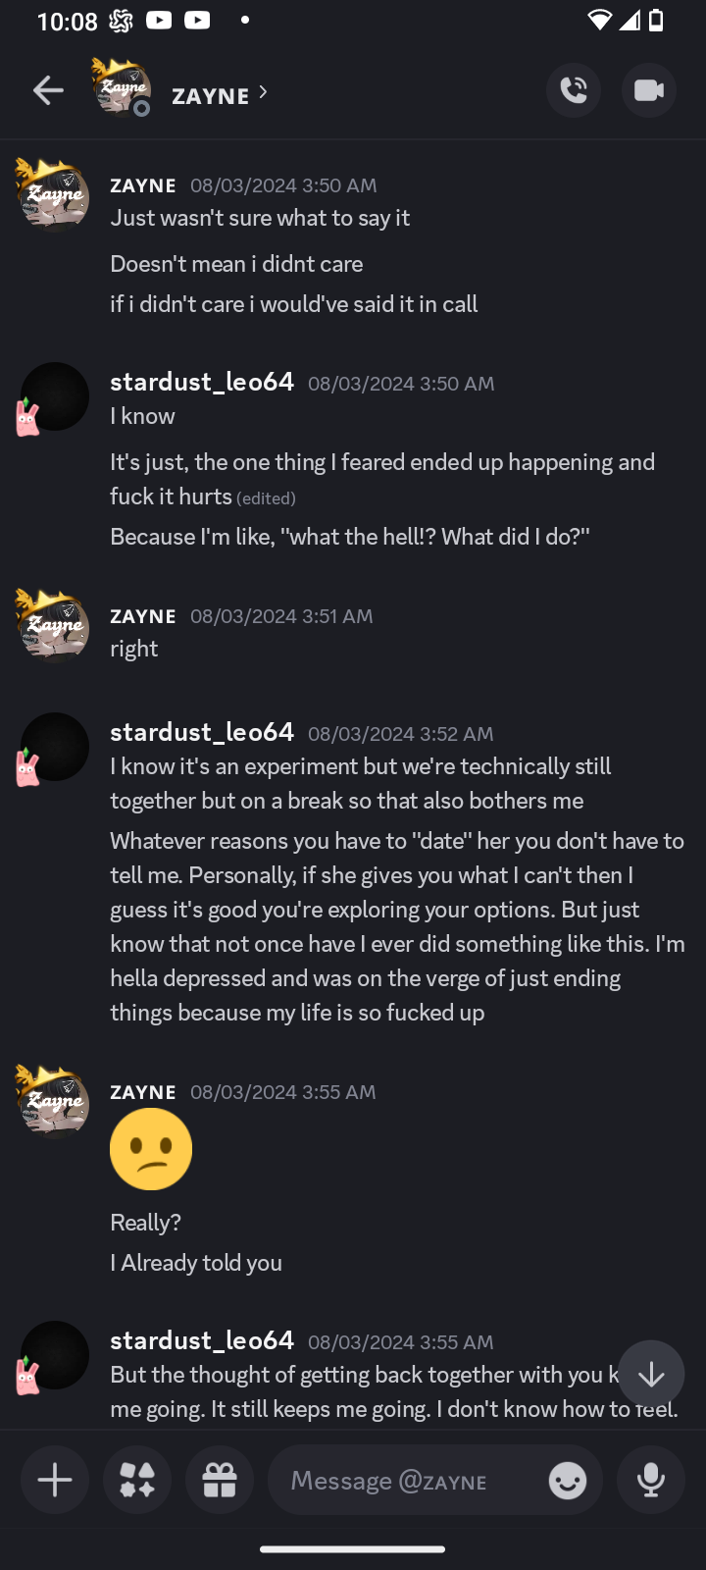Open the emoji picker
This screenshot has width=706, height=1570.
point(568,1480)
